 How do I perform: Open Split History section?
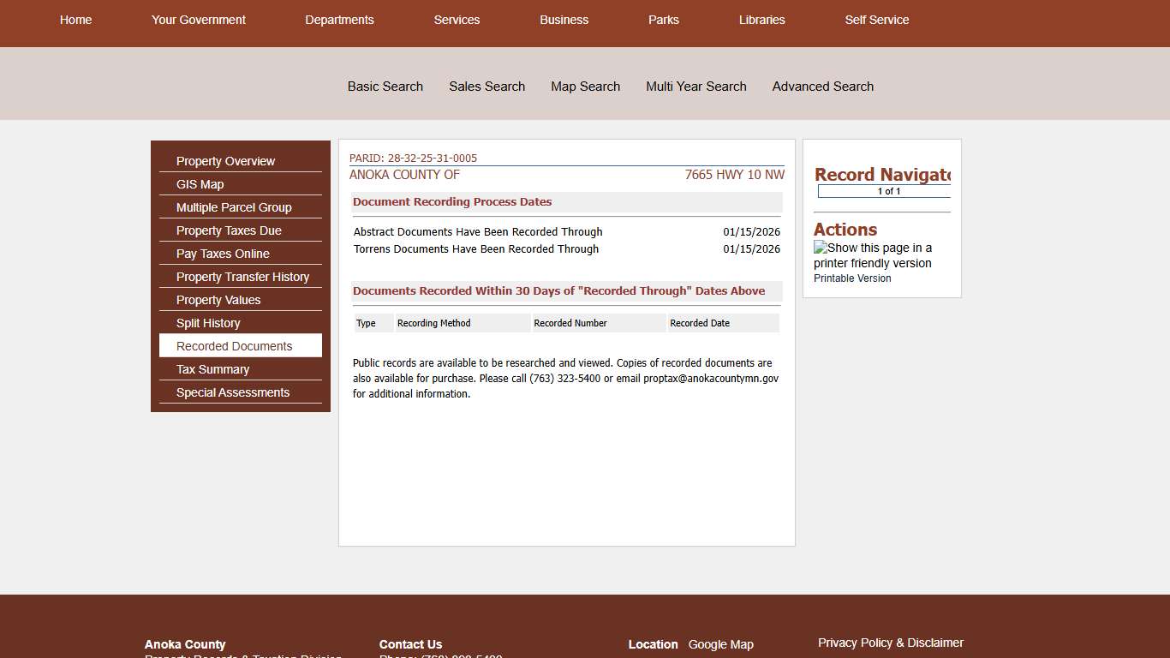(208, 323)
